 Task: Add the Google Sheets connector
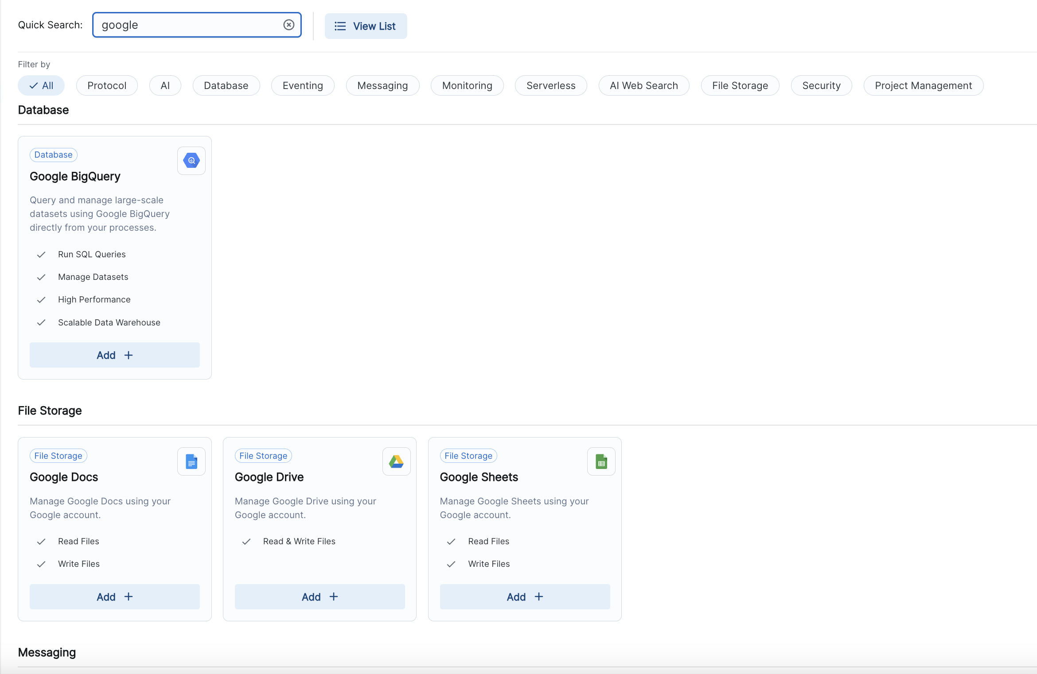pyautogui.click(x=525, y=597)
